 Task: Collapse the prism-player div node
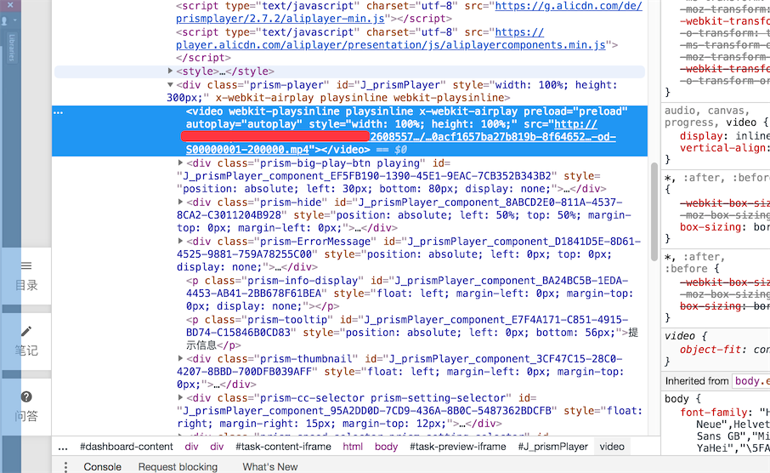(170, 84)
